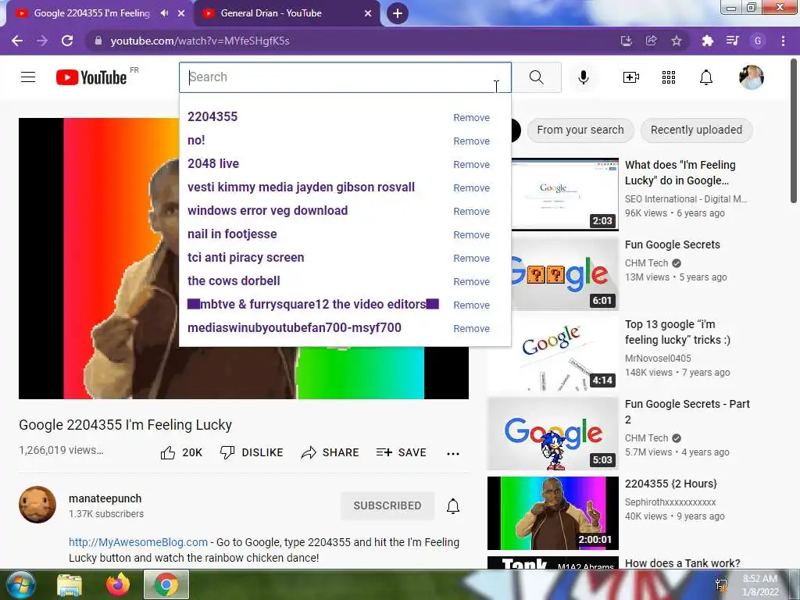Screen dimensions: 800x600
Task: Open more actions ellipsis under video
Action: (x=452, y=453)
